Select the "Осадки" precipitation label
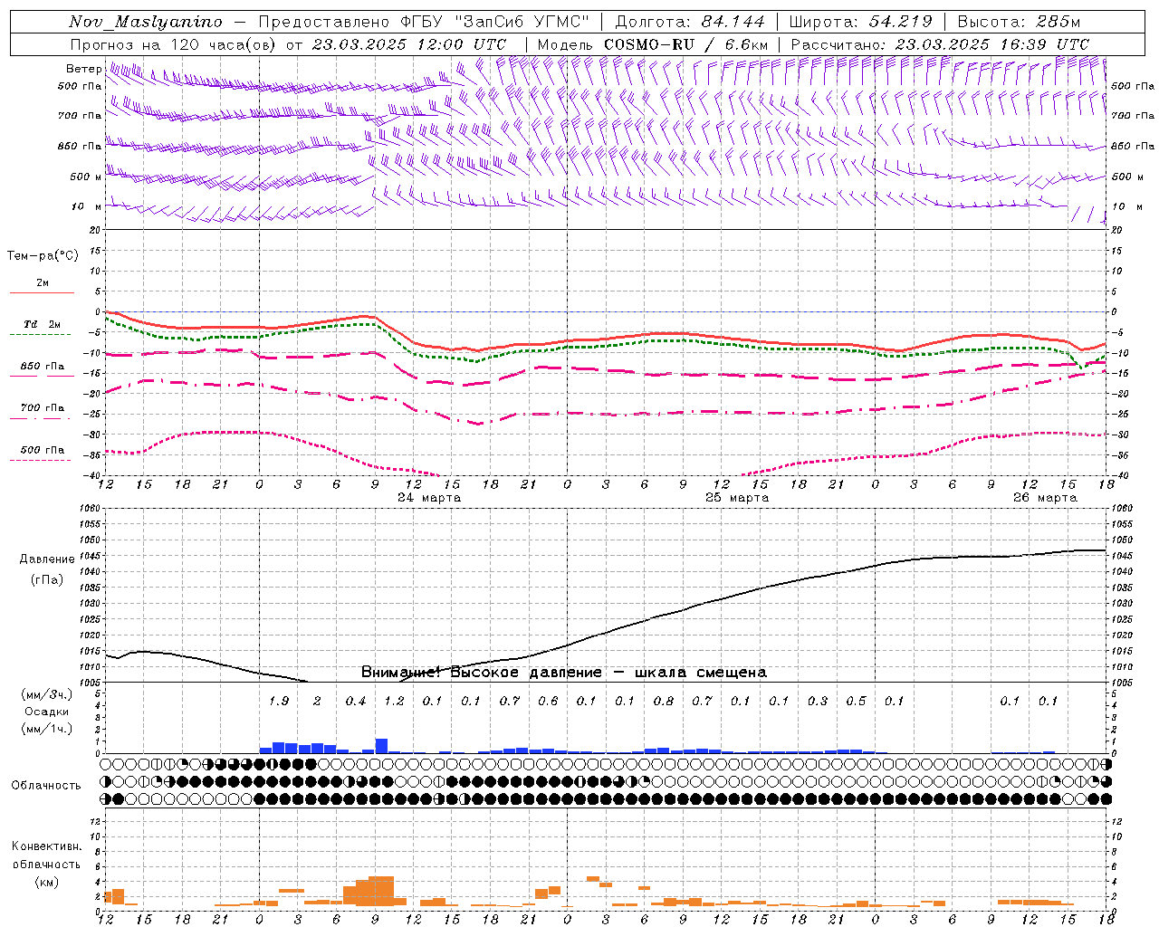1159x927 pixels. (x=46, y=712)
